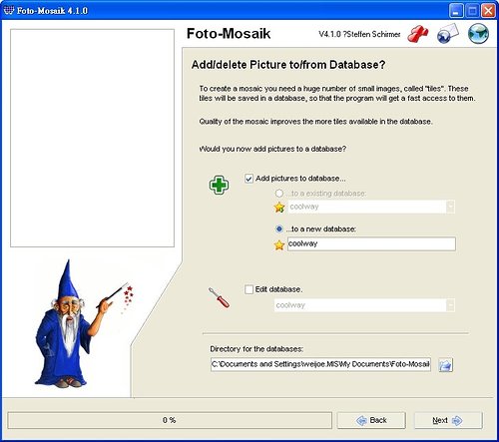The image size is (499, 442).
Task: Click the screwdriver edit-database icon
Action: pos(219,297)
